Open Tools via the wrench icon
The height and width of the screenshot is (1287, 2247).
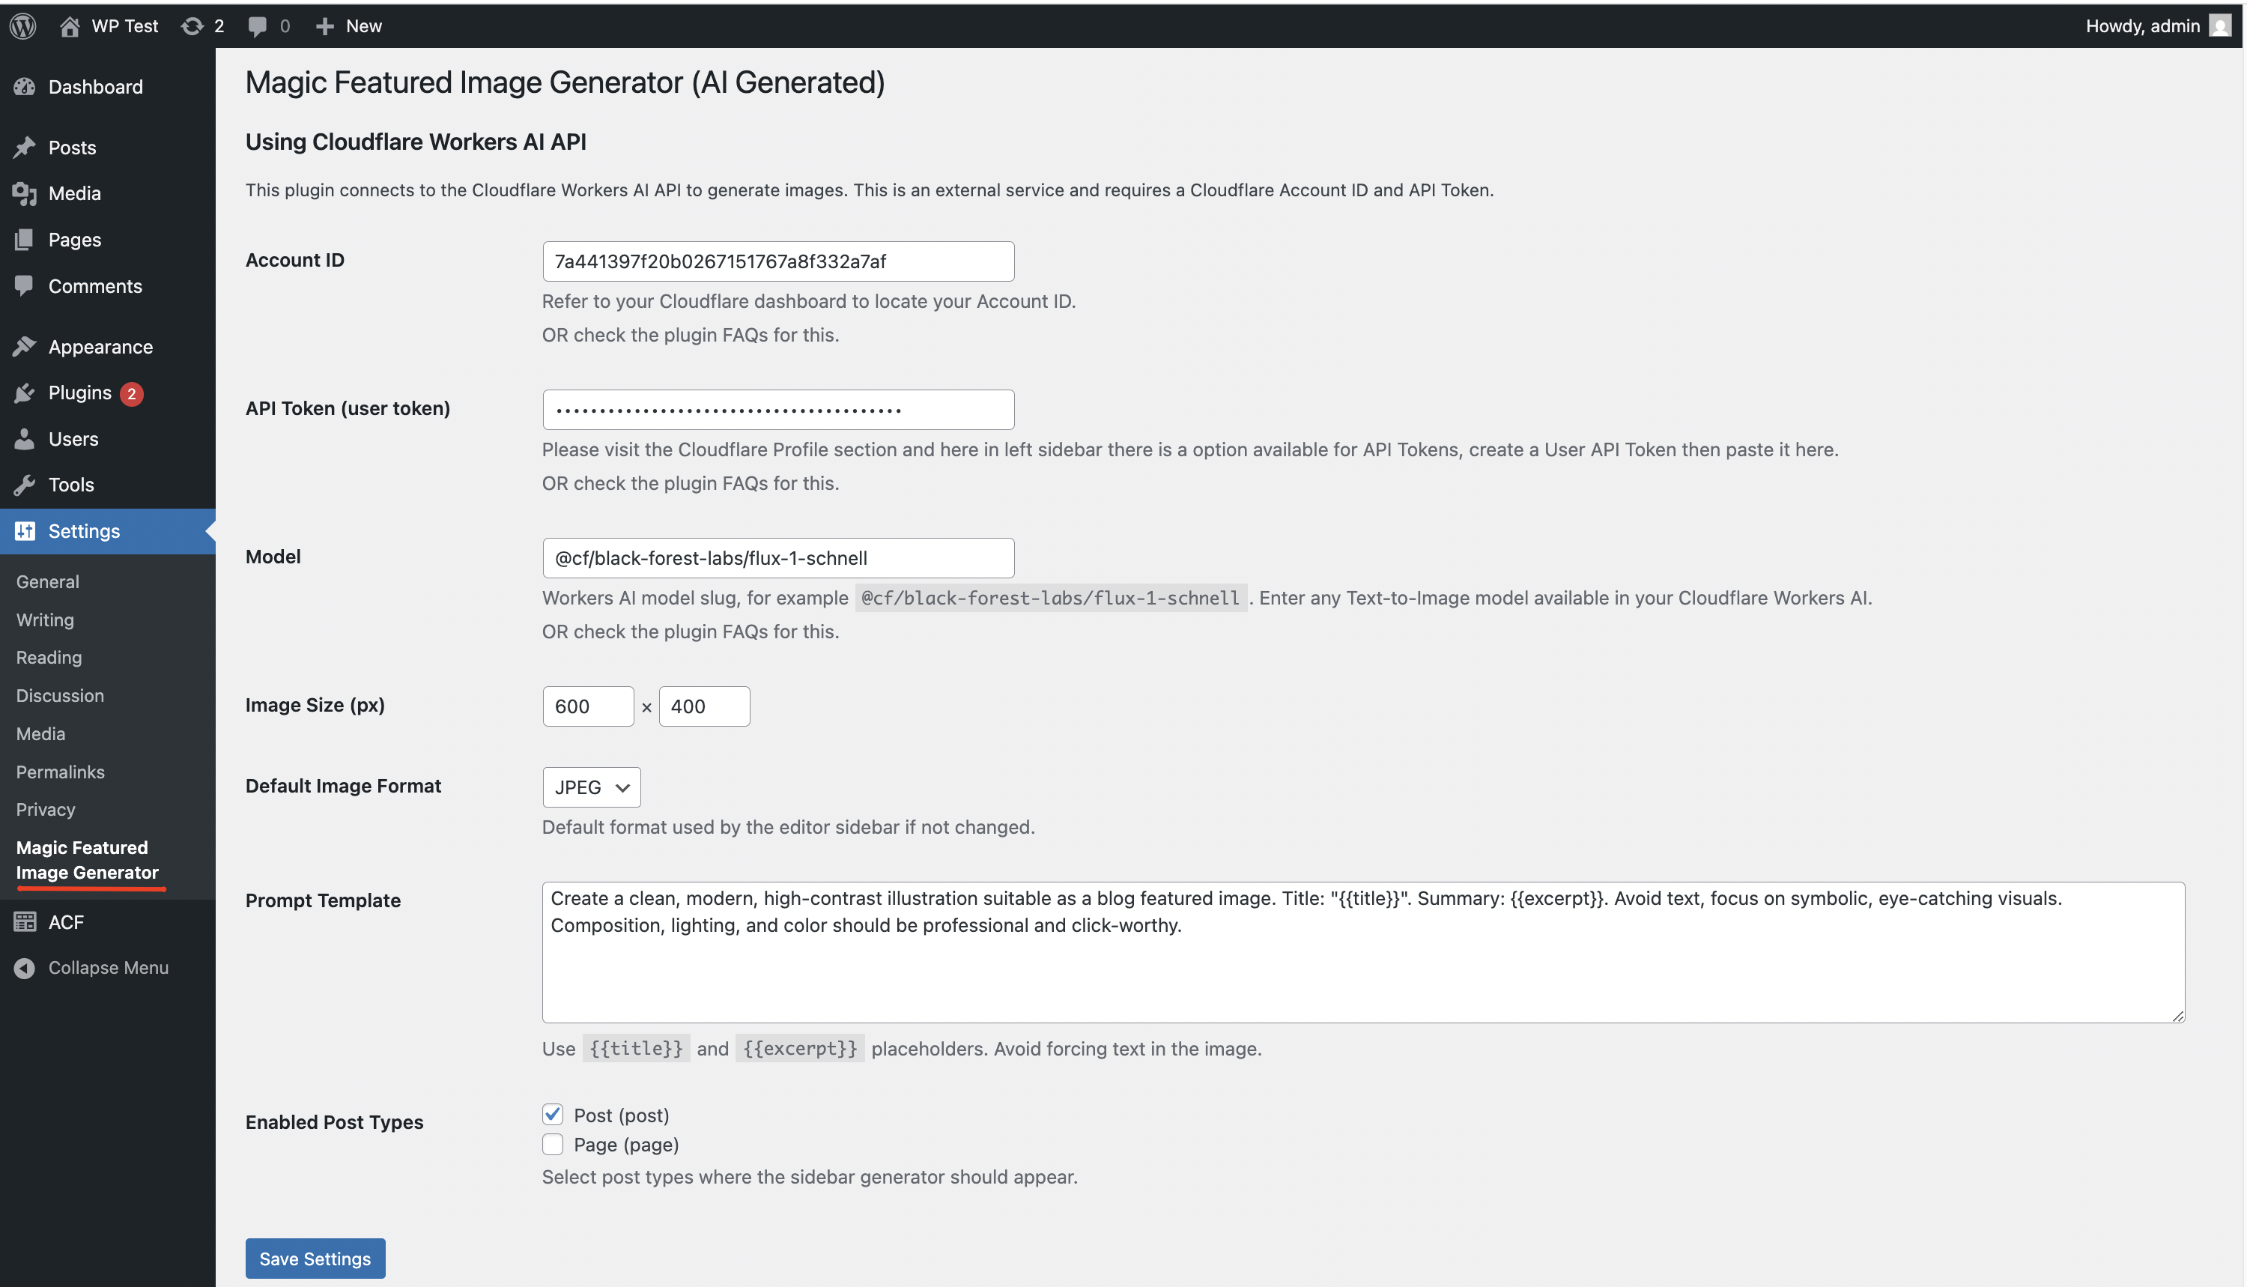(x=25, y=485)
